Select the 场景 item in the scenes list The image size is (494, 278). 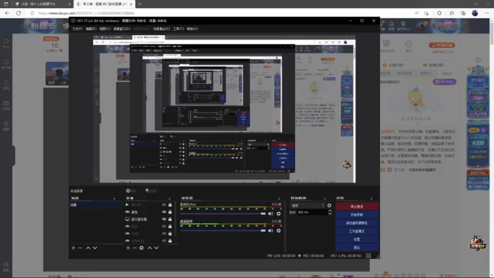tap(96, 205)
